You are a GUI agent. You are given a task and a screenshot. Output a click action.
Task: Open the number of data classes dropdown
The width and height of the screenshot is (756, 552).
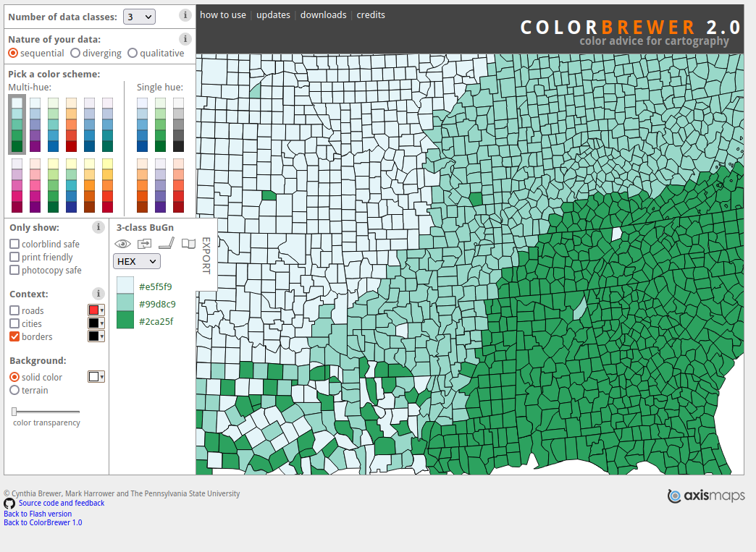click(139, 17)
